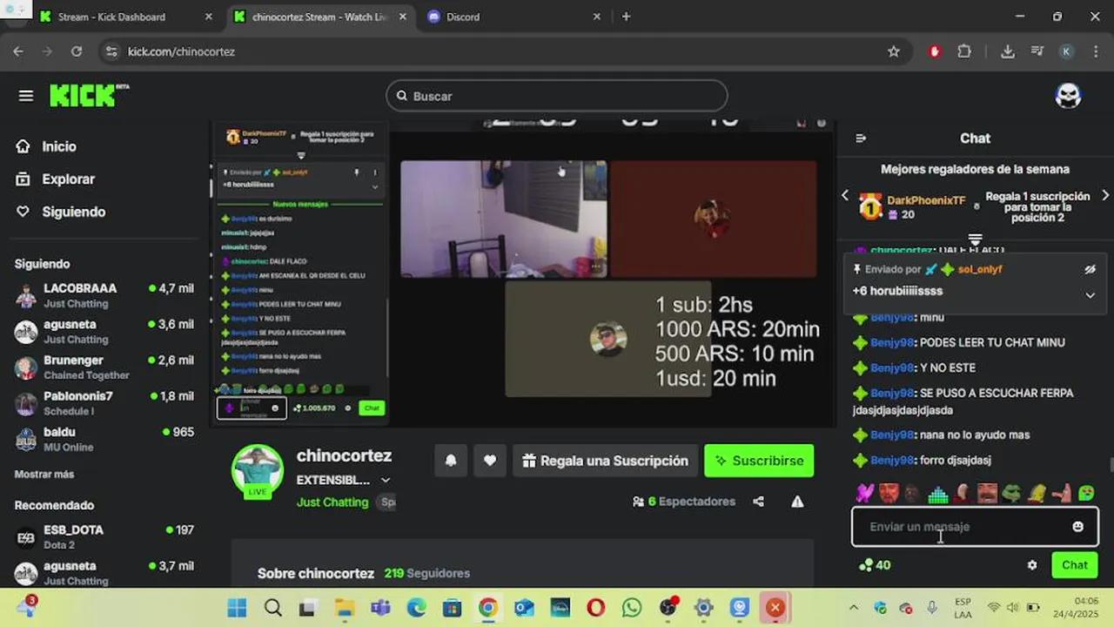Click the 6 Espectadores viewer count

pos(684,502)
